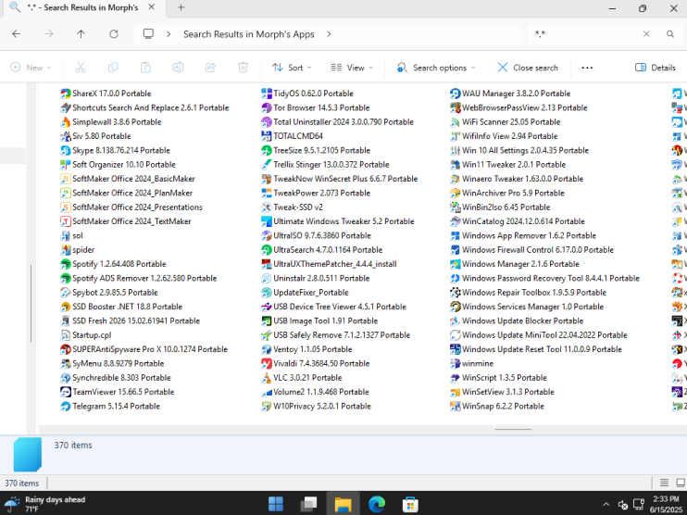Open the New item dropdown
Screen dimensions: 687x515
pyautogui.click(x=31, y=68)
